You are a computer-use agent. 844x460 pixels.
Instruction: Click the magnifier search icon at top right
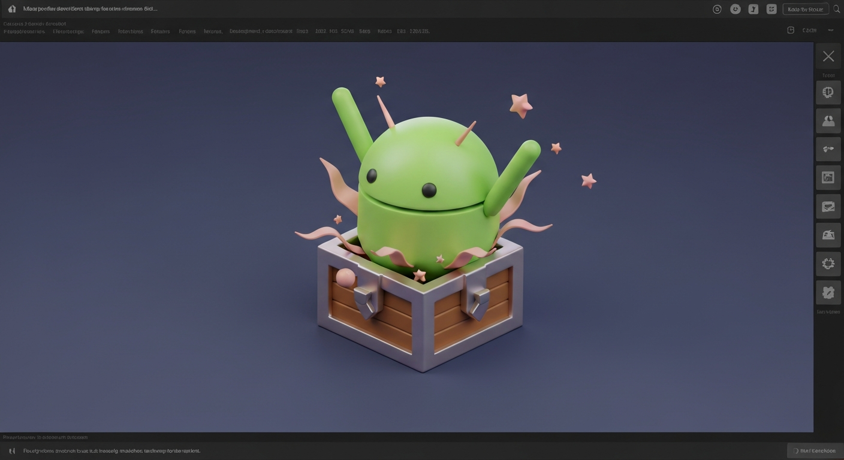click(x=837, y=9)
